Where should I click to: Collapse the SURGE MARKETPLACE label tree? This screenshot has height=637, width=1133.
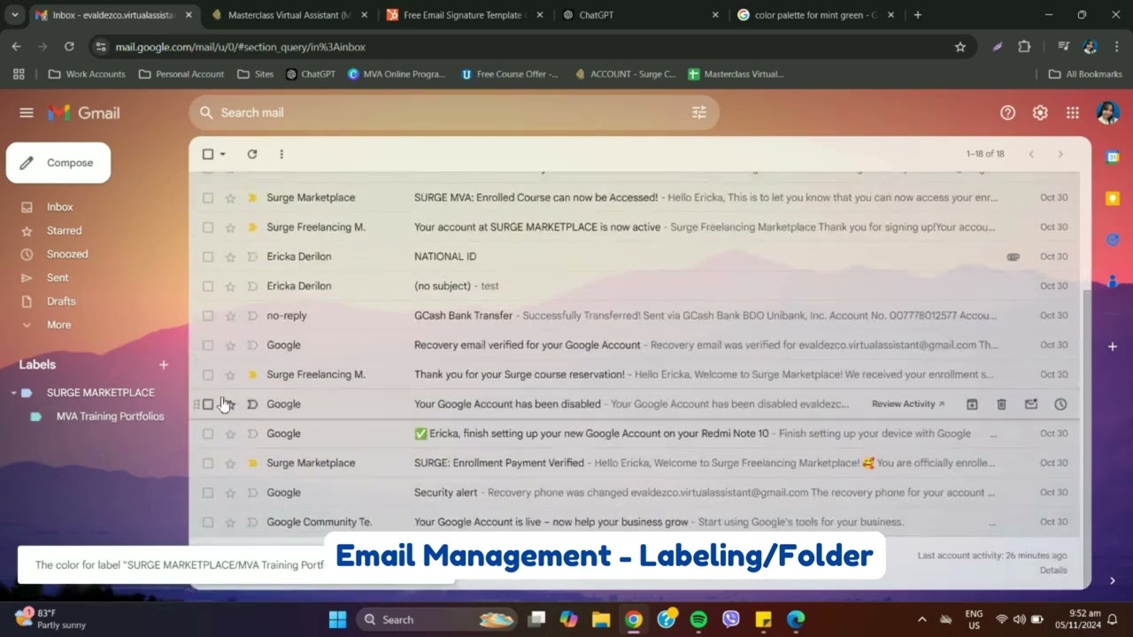[x=14, y=393]
